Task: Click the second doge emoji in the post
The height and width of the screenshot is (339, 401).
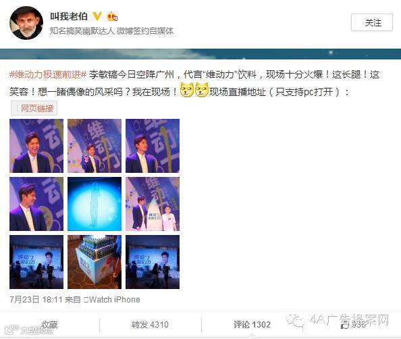Action: 202,90
